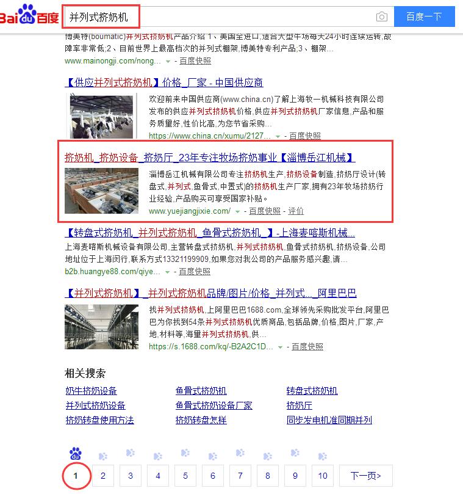Open 百度快照 for 1688.com result

(x=307, y=347)
